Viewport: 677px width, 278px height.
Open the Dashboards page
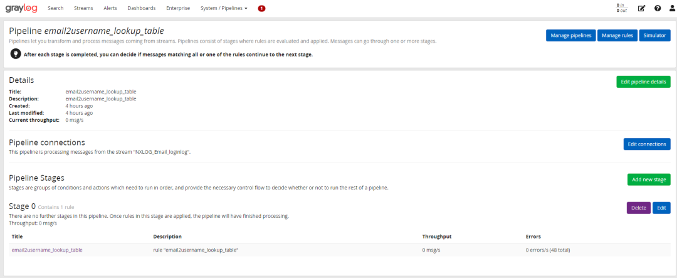pyautogui.click(x=141, y=8)
